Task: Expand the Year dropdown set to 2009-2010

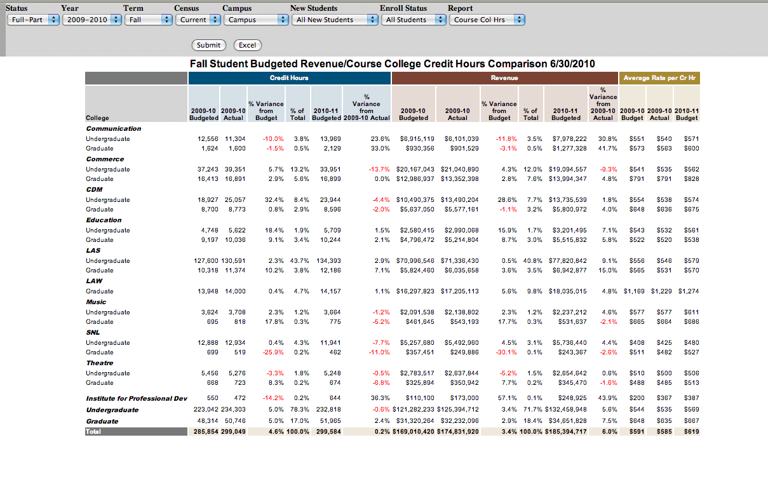Action: (x=91, y=20)
